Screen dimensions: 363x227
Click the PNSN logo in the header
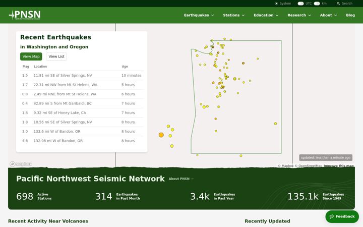[x=25, y=15]
